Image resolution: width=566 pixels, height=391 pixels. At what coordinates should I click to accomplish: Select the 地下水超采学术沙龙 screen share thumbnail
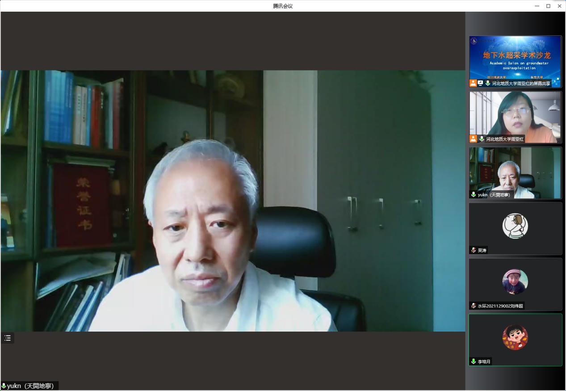coord(515,58)
